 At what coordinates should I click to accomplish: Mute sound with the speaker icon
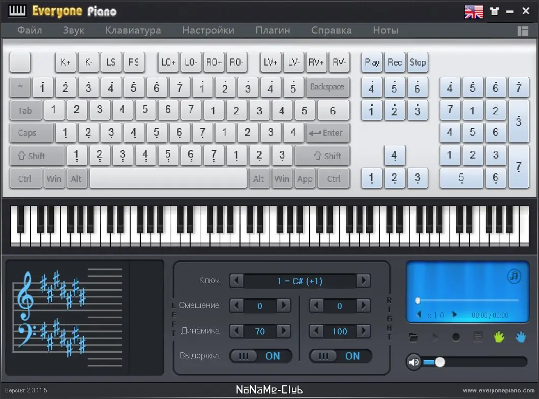point(414,362)
